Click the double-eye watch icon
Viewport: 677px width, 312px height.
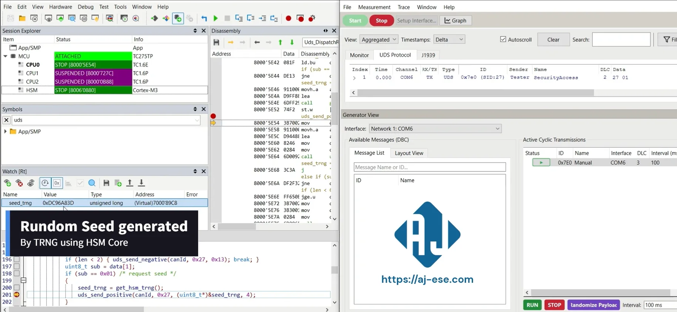tap(31, 183)
